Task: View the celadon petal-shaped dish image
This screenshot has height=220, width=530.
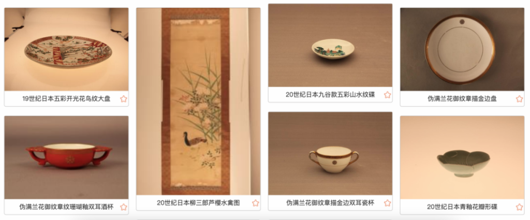Action: [x=462, y=157]
